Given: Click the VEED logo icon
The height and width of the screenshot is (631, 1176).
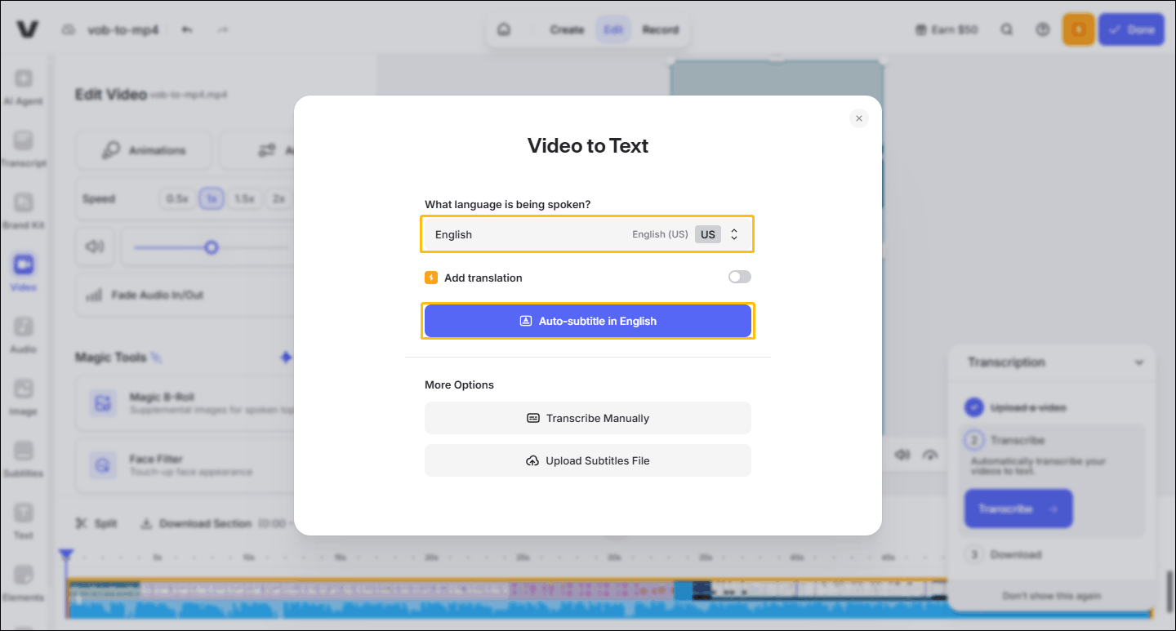Looking at the screenshot, I should pos(27,29).
